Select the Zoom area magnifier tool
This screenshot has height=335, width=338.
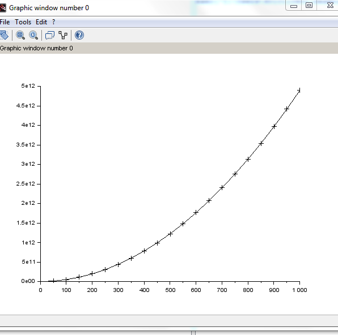(20, 35)
